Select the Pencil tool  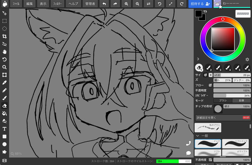click(4, 90)
